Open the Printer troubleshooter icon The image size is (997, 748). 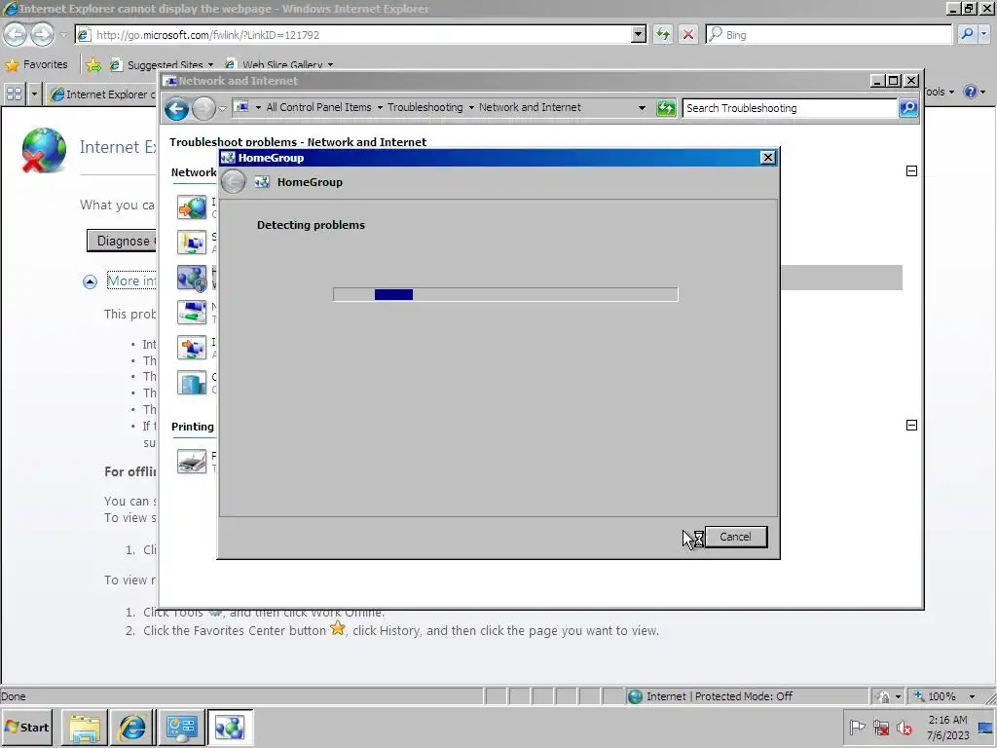(x=192, y=461)
